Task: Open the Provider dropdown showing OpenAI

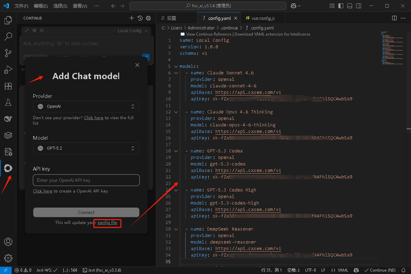Action: (x=86, y=107)
